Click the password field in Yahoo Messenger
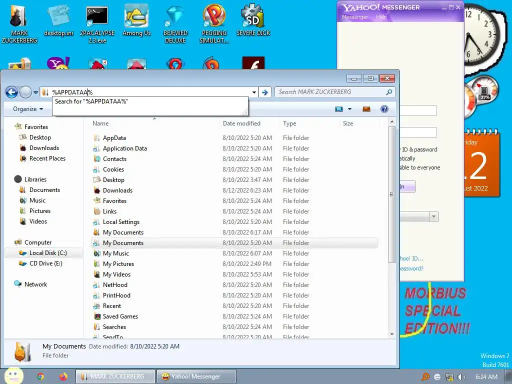 (418, 132)
